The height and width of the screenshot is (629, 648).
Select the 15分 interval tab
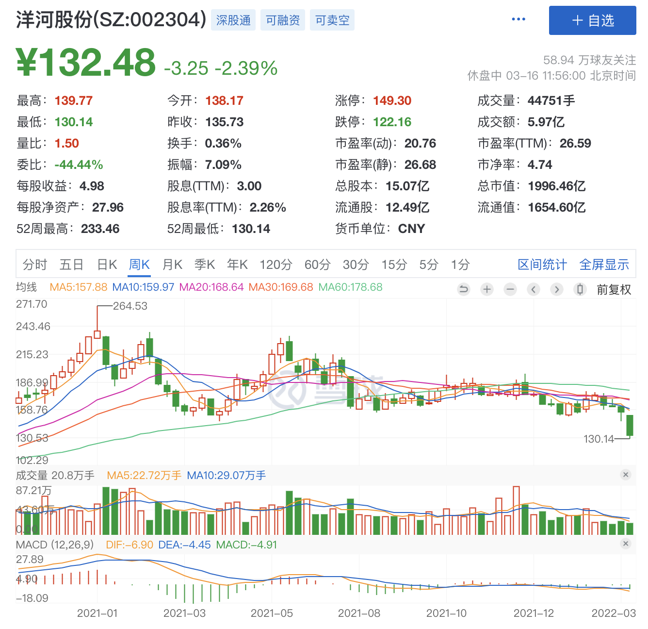click(394, 265)
